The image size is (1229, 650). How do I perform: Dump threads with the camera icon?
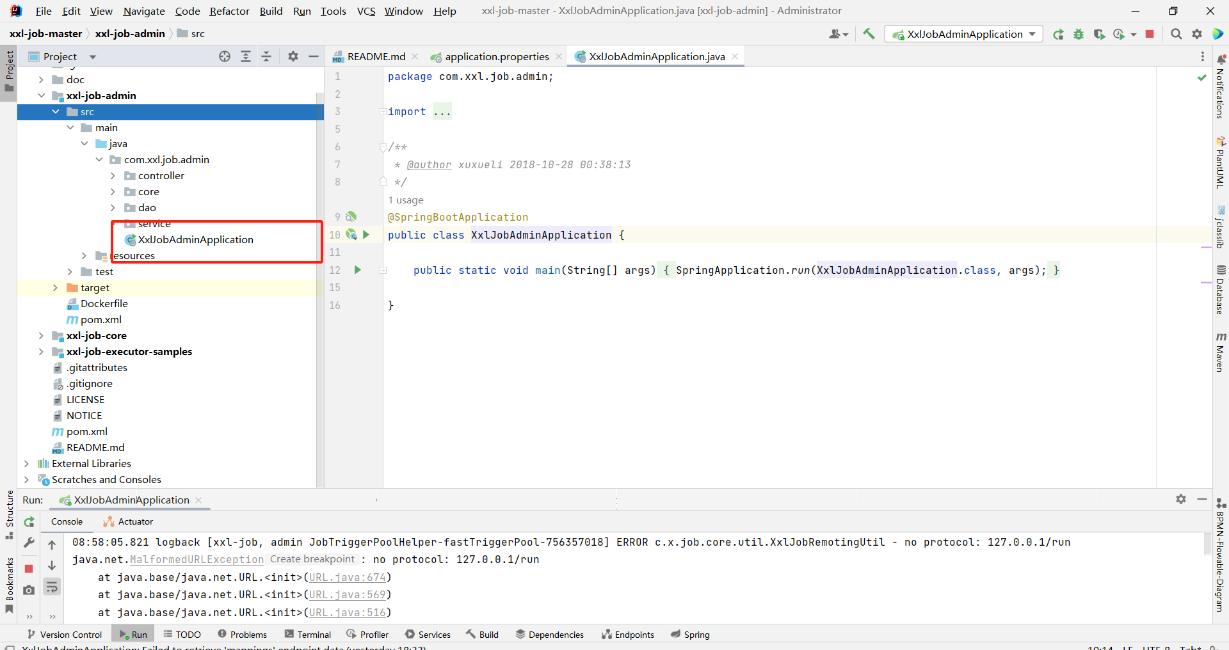click(29, 590)
